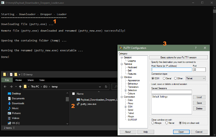The image size is (216, 137).
Task: Click the Host Name input field
Action: pos(171,70)
